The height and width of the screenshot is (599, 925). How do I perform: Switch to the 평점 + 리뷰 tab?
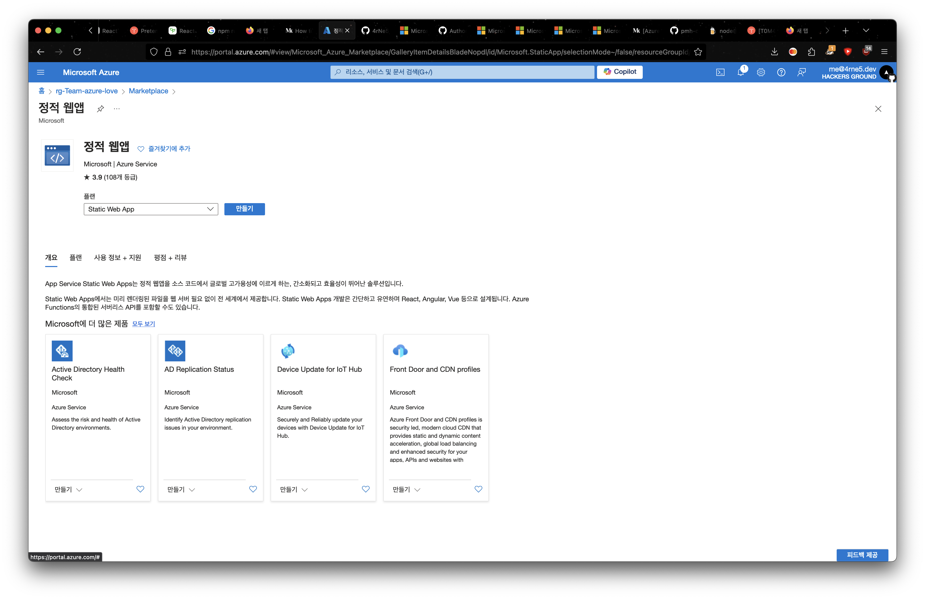pos(170,257)
